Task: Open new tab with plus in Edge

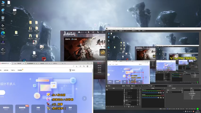Action: point(65,63)
